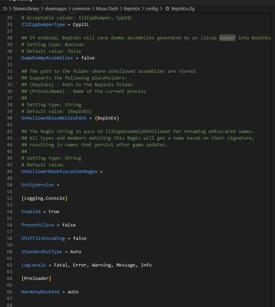Expand chevron after config breadcrumb

(161, 8)
